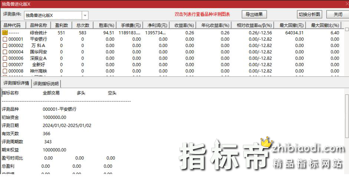349x180 pixels.
Task: Click the document icon beside code 000002
Action: point(5,46)
